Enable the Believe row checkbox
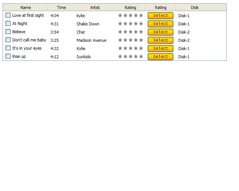 8,32
